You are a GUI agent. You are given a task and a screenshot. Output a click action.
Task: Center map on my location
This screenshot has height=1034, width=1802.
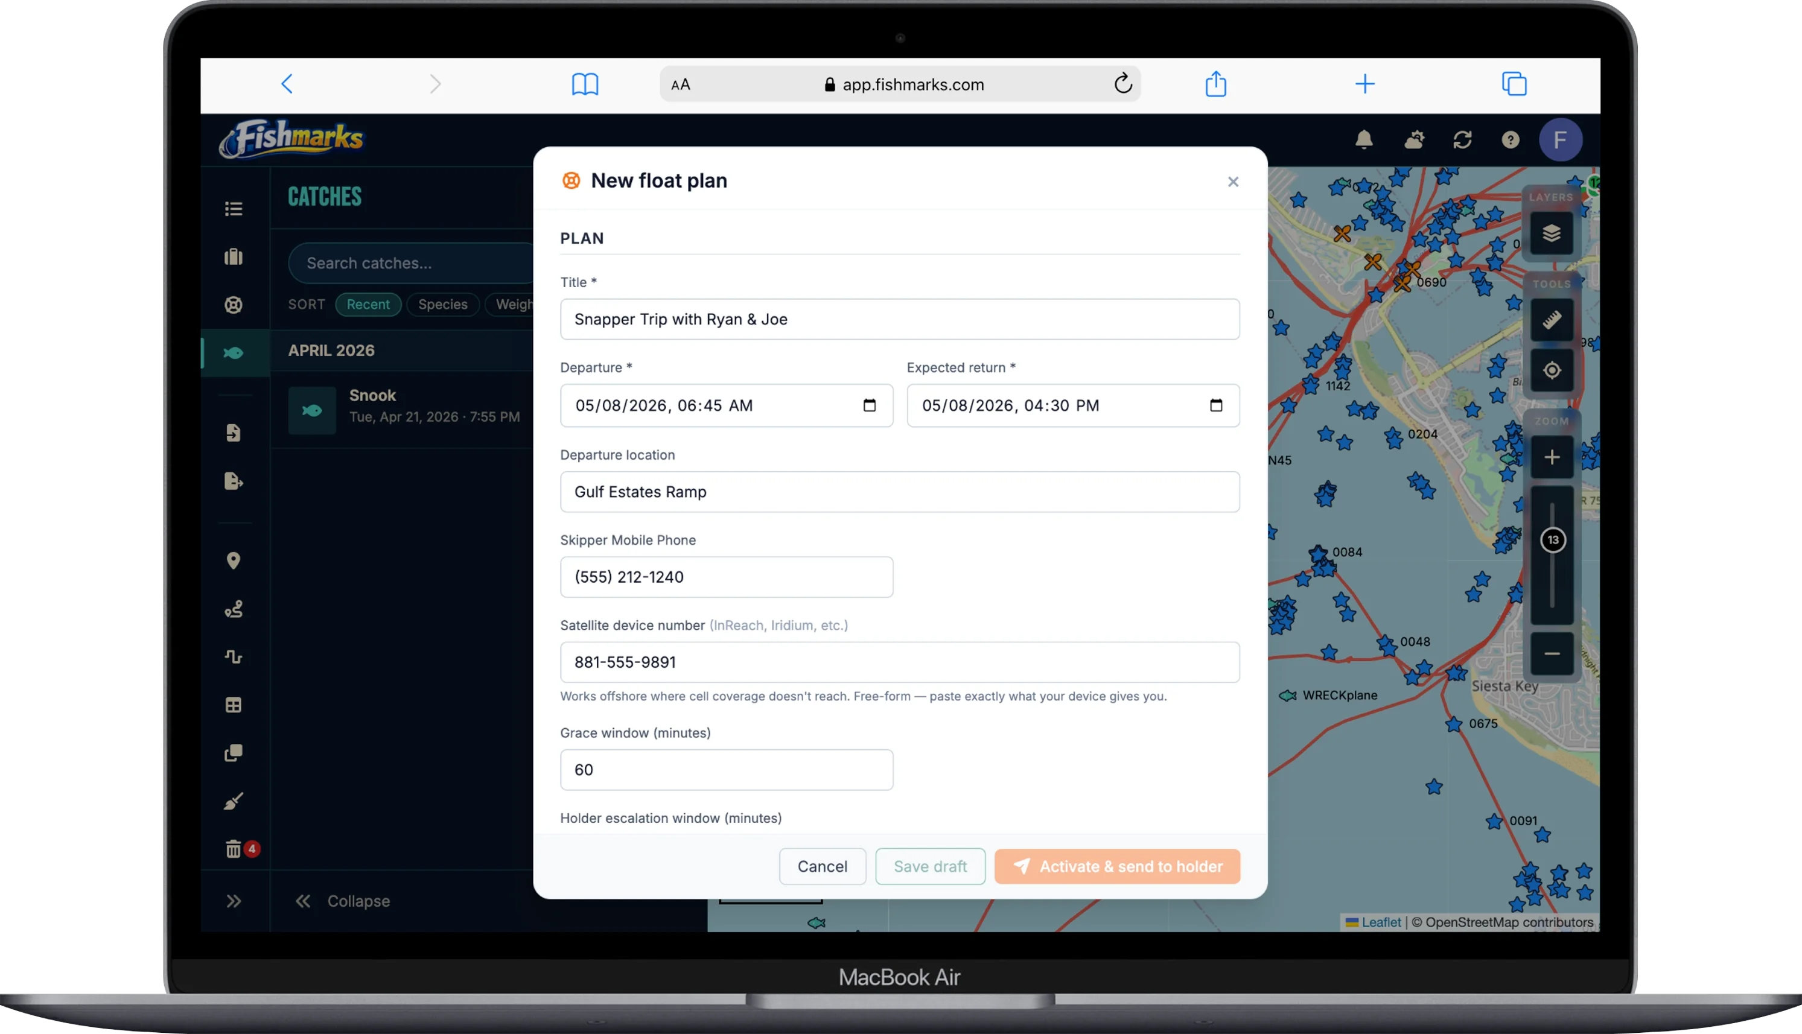(1552, 370)
